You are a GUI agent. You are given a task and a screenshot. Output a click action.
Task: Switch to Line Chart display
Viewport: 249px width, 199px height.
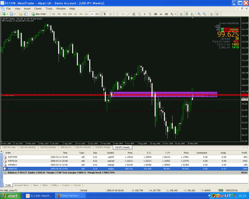pyautogui.click(x=192, y=14)
